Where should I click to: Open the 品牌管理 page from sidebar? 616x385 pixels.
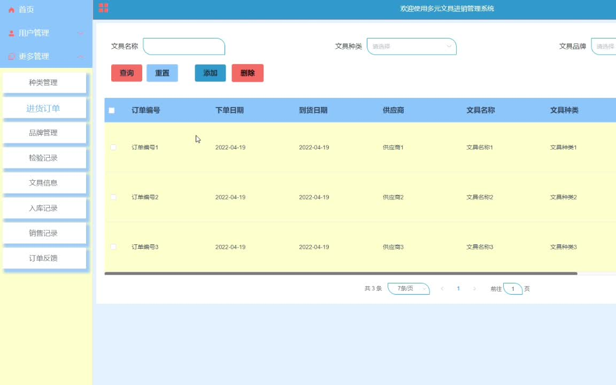click(x=45, y=133)
